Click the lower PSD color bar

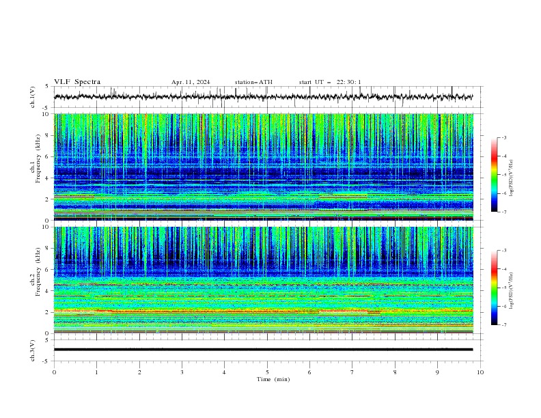(x=495, y=288)
